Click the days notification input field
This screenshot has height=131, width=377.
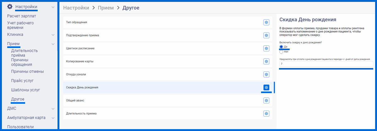pyautogui.click(x=326, y=64)
